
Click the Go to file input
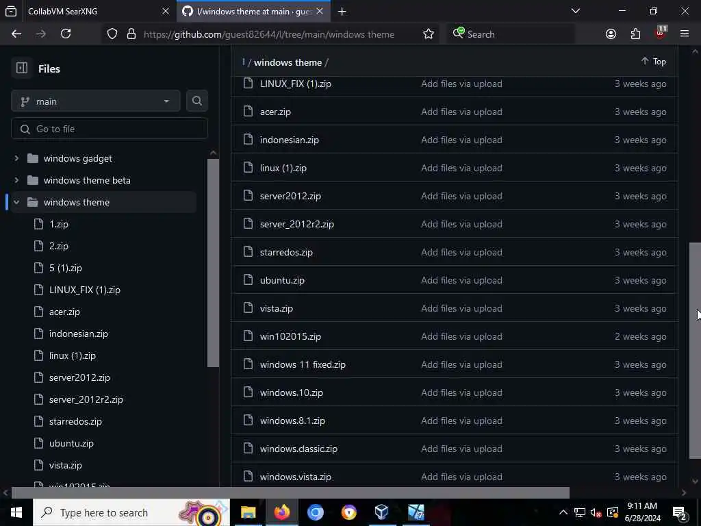tap(110, 129)
